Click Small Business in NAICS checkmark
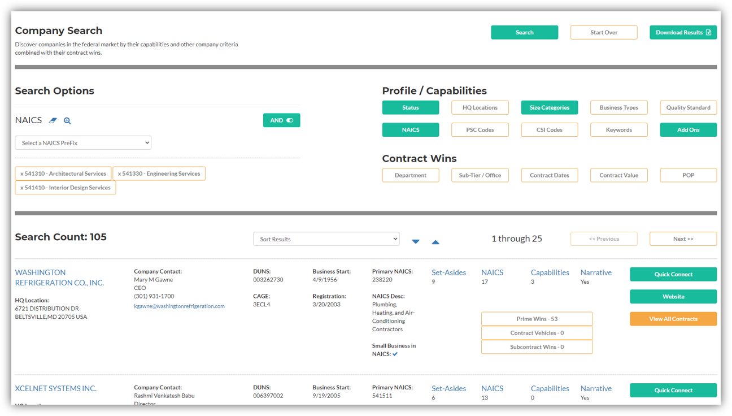This screenshot has height=416, width=732. point(395,354)
